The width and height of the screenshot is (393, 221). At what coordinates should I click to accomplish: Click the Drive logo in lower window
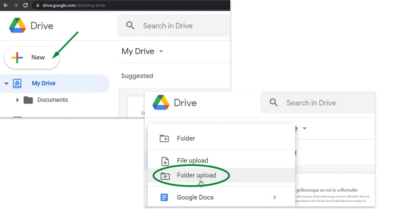click(x=161, y=102)
